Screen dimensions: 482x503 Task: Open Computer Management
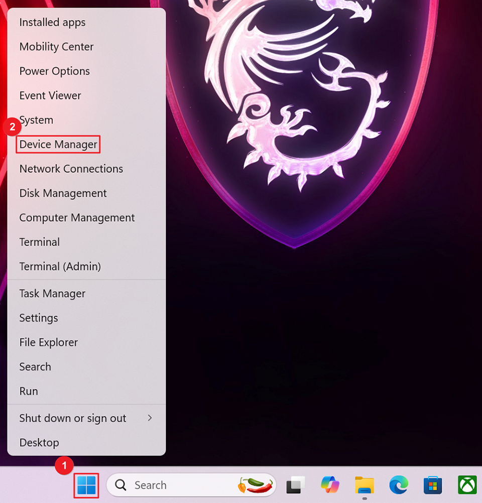pos(86,217)
